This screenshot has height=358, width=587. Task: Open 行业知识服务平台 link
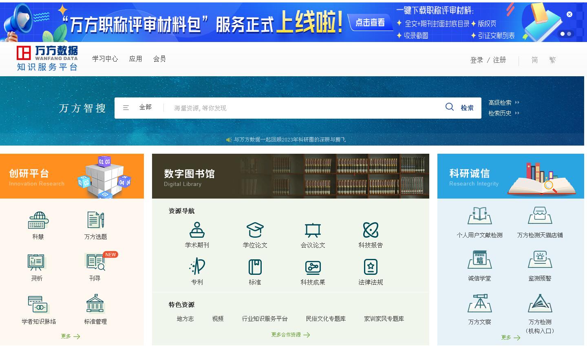(265, 319)
